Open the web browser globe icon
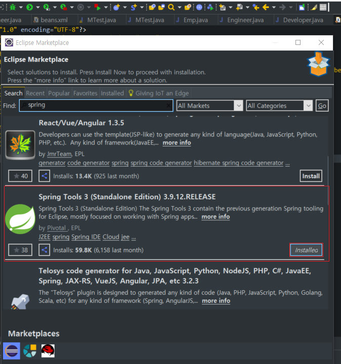 pos(199,8)
